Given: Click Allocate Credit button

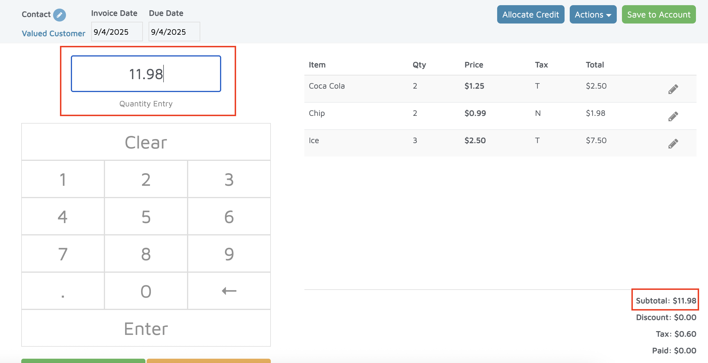Looking at the screenshot, I should [x=530, y=15].
